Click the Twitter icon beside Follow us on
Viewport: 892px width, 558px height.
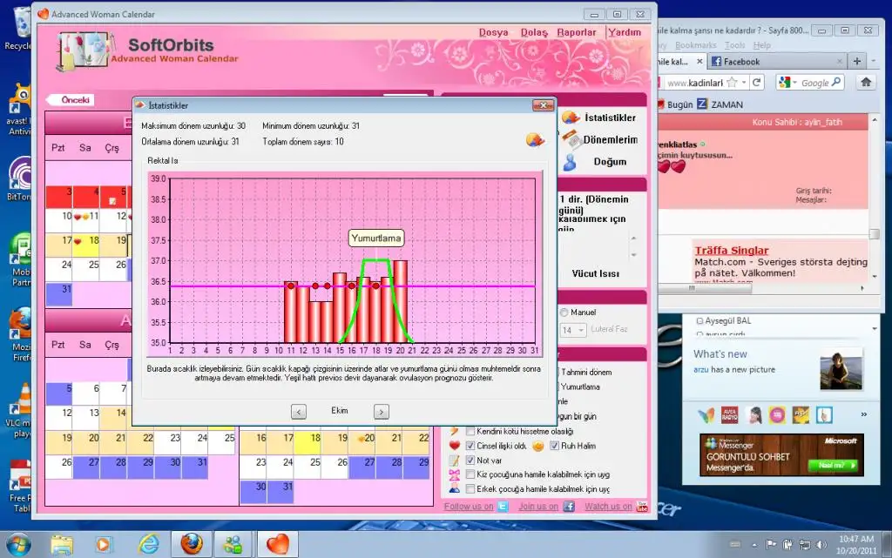503,507
